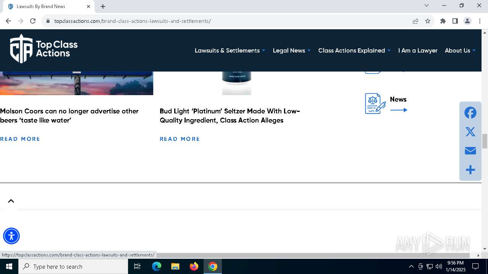Open Molson Coors 'taste like water' headline

[69, 116]
